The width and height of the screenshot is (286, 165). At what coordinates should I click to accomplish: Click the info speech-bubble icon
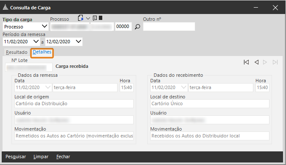(x=95, y=18)
